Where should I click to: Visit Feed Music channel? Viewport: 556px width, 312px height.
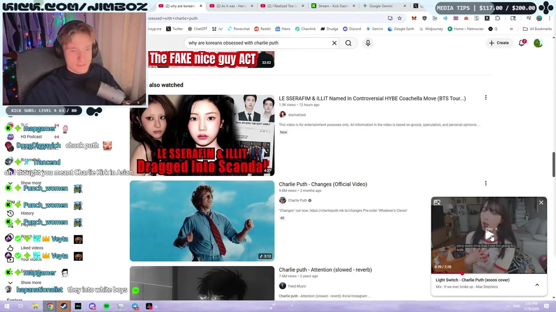pos(297,286)
